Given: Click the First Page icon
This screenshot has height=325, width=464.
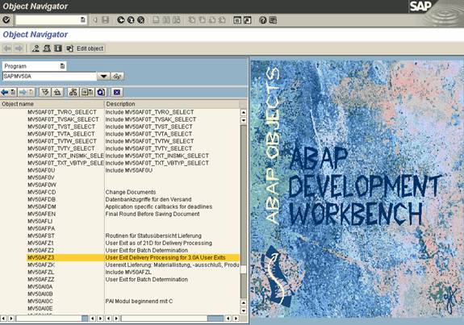Looking at the screenshot, I should click(192, 20).
